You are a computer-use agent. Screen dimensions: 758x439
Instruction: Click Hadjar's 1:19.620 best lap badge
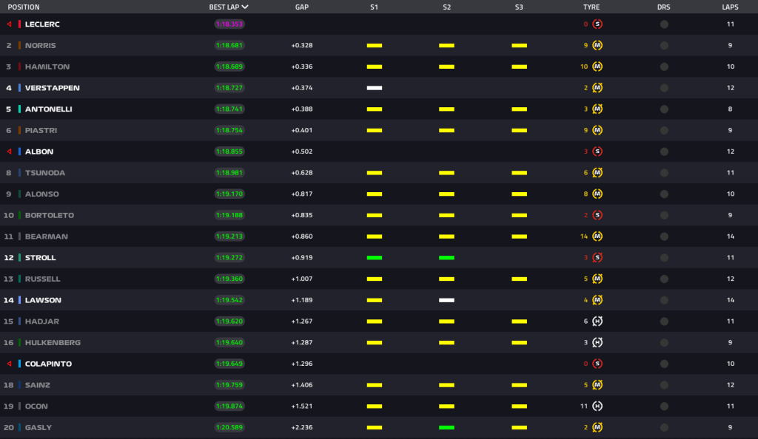[229, 321]
